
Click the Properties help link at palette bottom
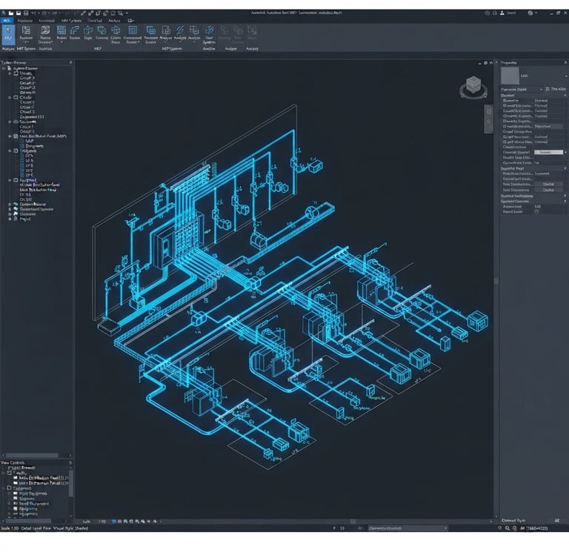coord(513,520)
